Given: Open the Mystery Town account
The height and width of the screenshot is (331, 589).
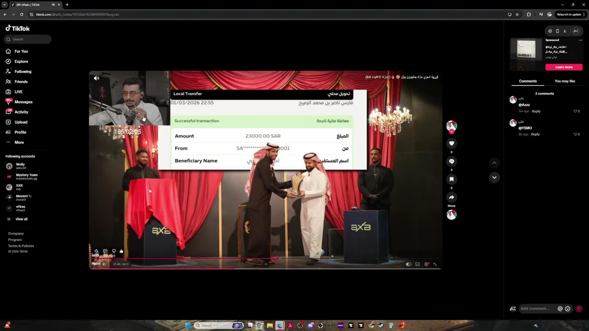Looking at the screenshot, I should point(22,177).
